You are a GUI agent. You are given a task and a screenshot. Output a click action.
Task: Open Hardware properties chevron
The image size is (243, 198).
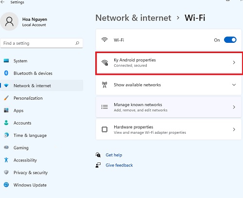(234, 129)
